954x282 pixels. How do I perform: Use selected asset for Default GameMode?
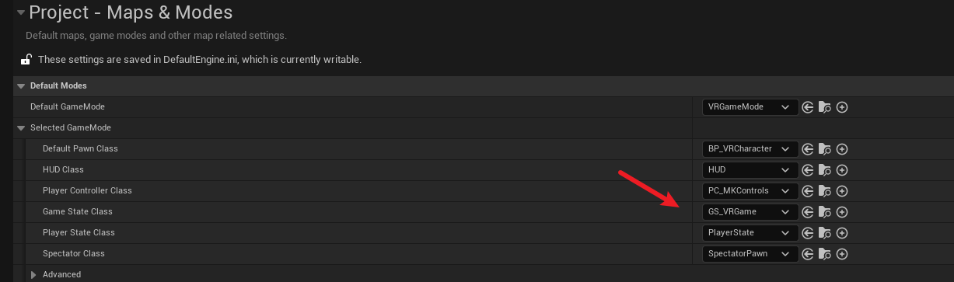tap(808, 107)
